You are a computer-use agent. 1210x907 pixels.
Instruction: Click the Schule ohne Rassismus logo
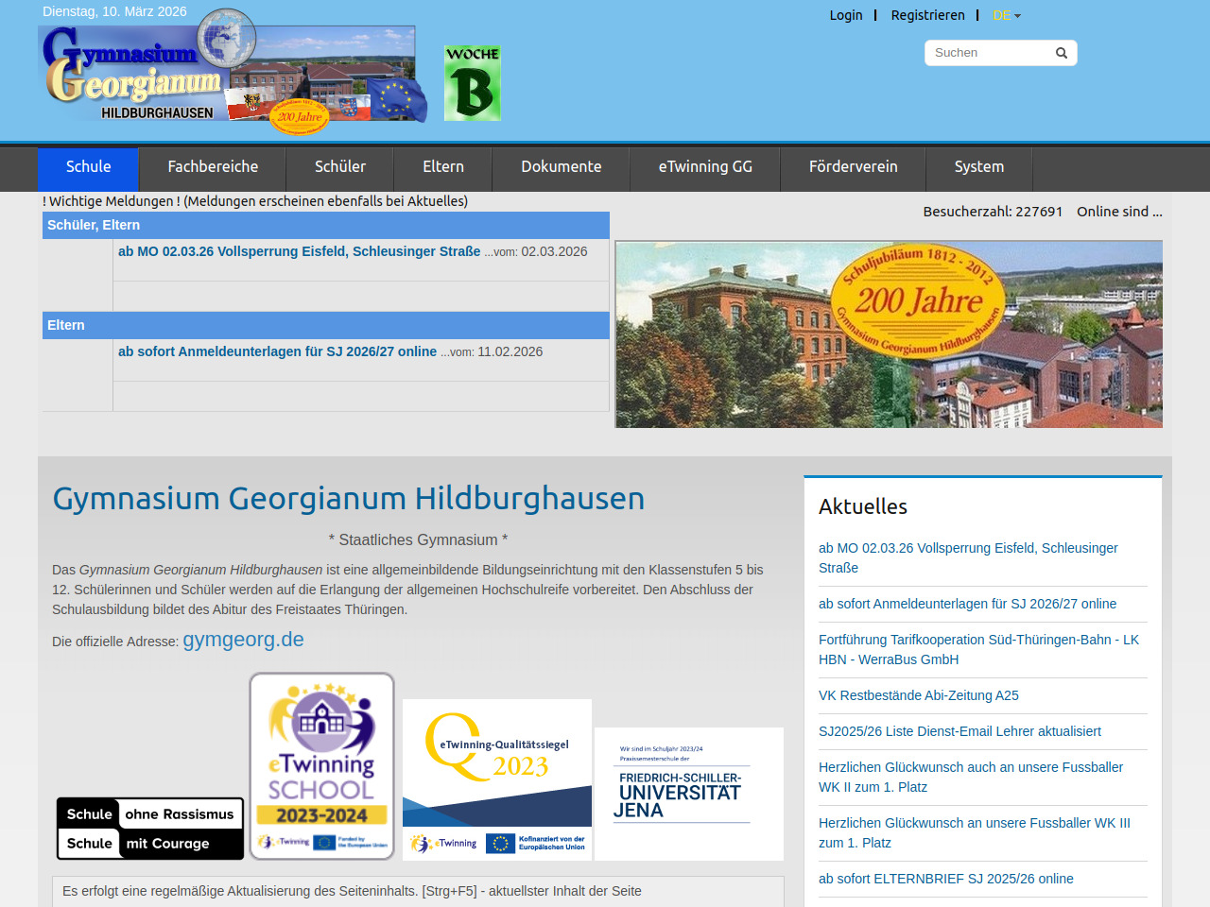click(x=150, y=829)
